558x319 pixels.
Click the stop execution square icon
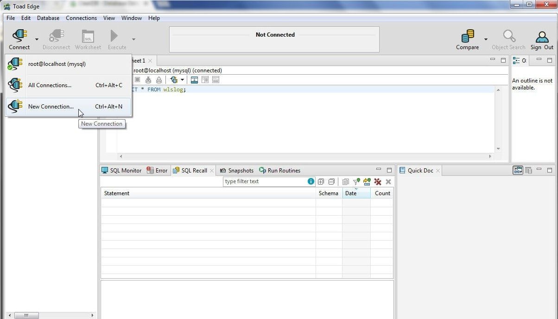pyautogui.click(x=137, y=80)
